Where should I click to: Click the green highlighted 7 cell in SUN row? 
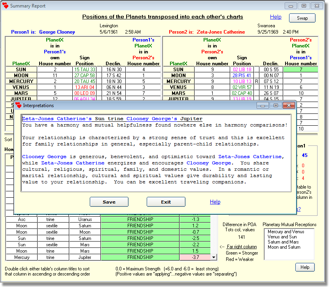coord(301,70)
